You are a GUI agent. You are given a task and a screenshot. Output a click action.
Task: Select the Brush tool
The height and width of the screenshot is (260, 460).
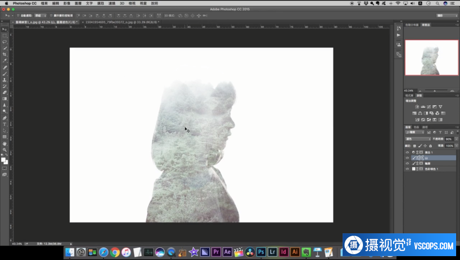click(x=4, y=74)
